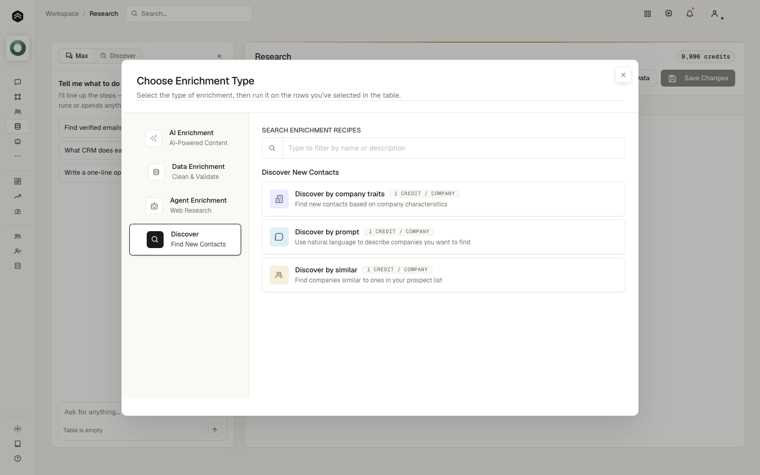
Task: Click the app logo at top left
Action: 17,16
